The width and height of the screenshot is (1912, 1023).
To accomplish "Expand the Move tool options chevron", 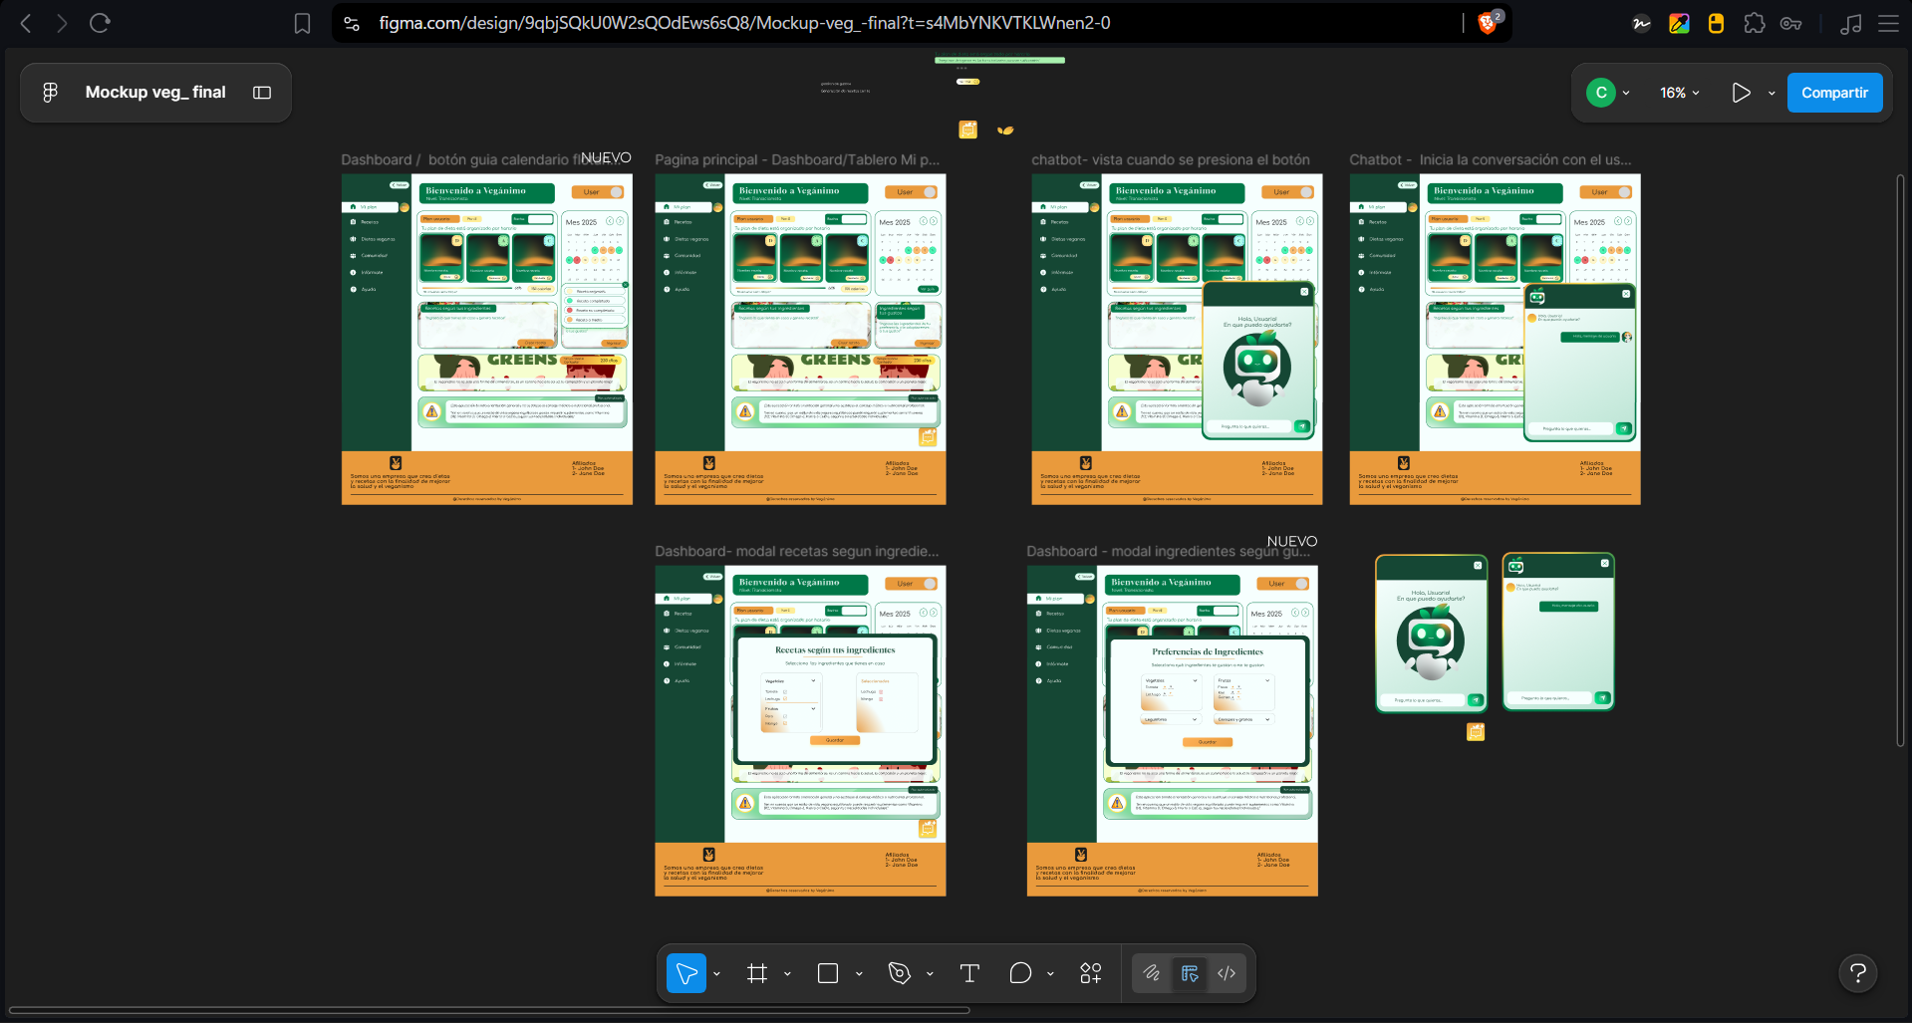I will pos(716,973).
